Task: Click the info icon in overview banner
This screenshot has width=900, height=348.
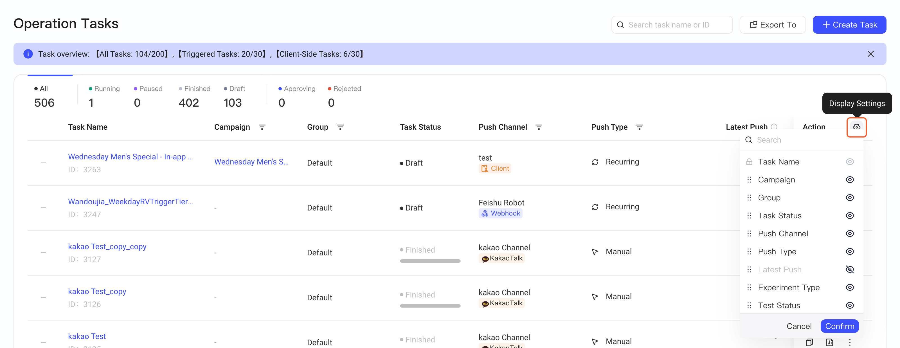Action: pyautogui.click(x=28, y=54)
